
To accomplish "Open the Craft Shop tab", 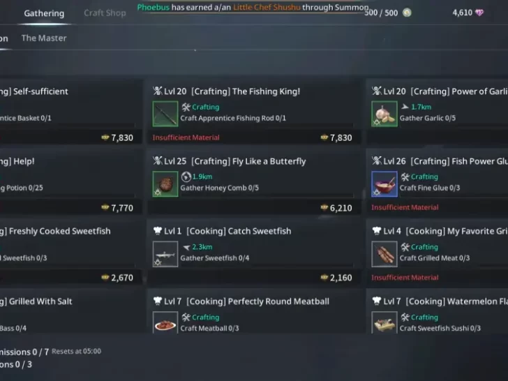I will coord(105,13).
